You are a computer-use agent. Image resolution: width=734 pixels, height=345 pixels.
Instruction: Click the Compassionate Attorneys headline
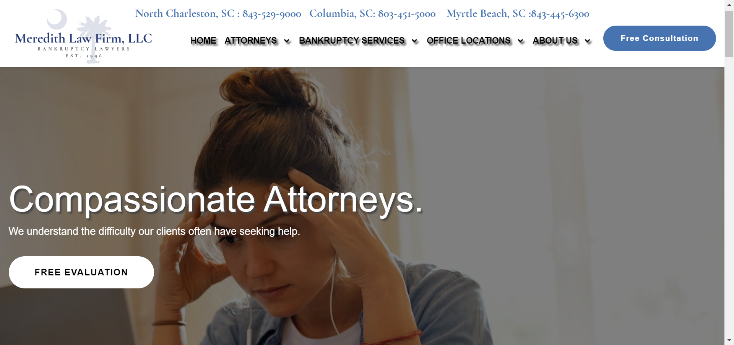216,200
